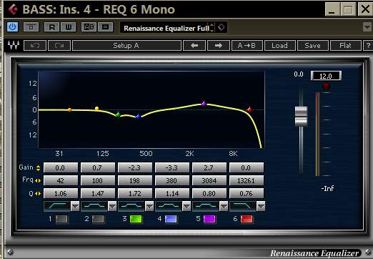Select the blue band 4 node on the graph

138,117
